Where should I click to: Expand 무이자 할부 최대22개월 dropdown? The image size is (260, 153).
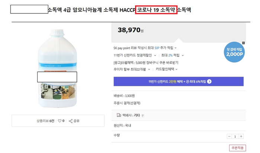(149, 69)
